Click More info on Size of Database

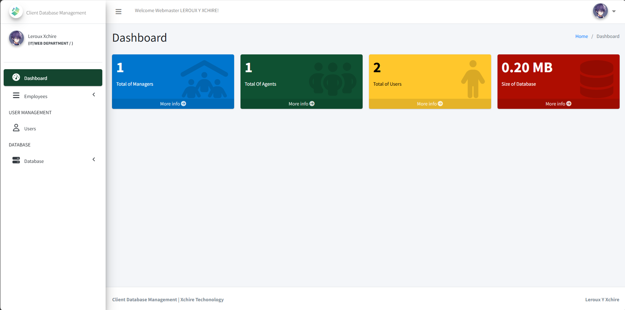click(558, 104)
